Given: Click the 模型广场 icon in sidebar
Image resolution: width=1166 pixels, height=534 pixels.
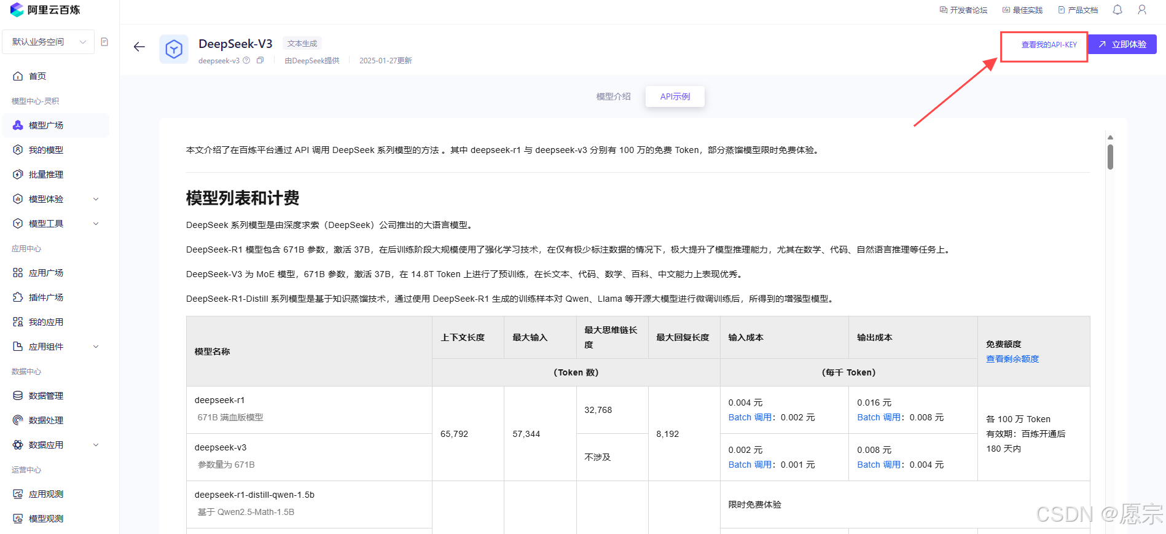Looking at the screenshot, I should pyautogui.click(x=18, y=125).
